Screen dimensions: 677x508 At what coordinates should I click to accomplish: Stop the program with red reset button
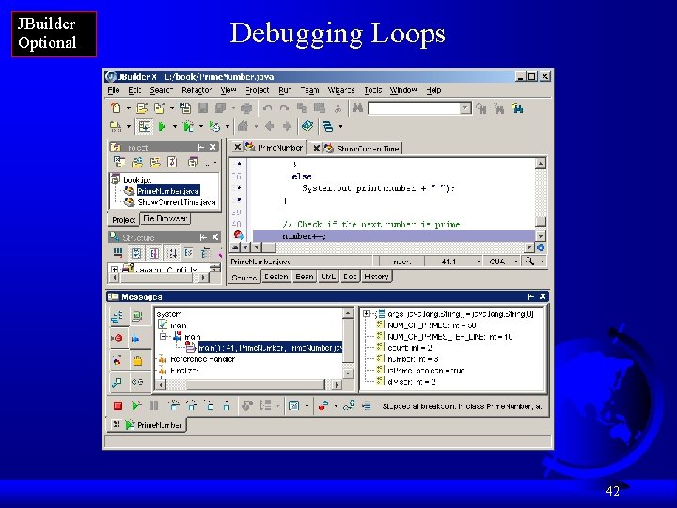click(118, 405)
